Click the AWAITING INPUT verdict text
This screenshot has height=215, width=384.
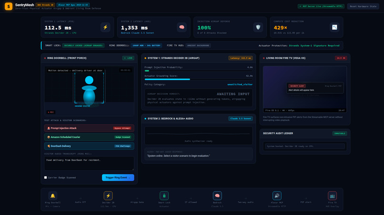point(233,94)
